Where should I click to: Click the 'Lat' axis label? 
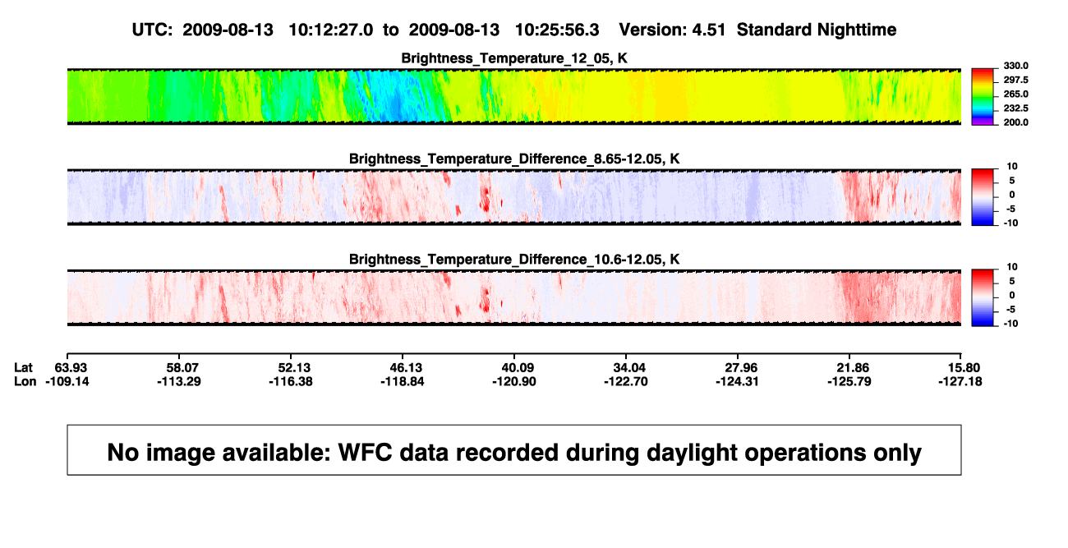[25, 367]
